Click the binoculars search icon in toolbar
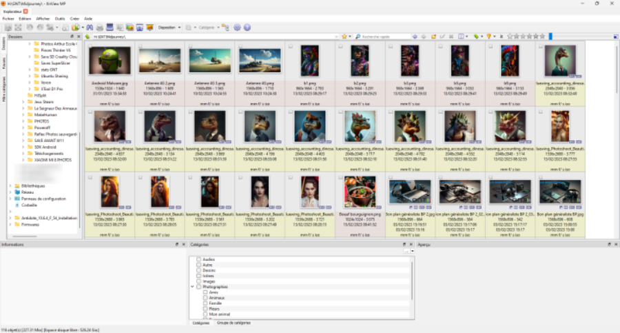 point(90,28)
